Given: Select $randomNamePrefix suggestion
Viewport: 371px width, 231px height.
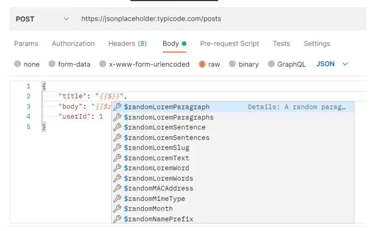Looking at the screenshot, I should point(233,219).
